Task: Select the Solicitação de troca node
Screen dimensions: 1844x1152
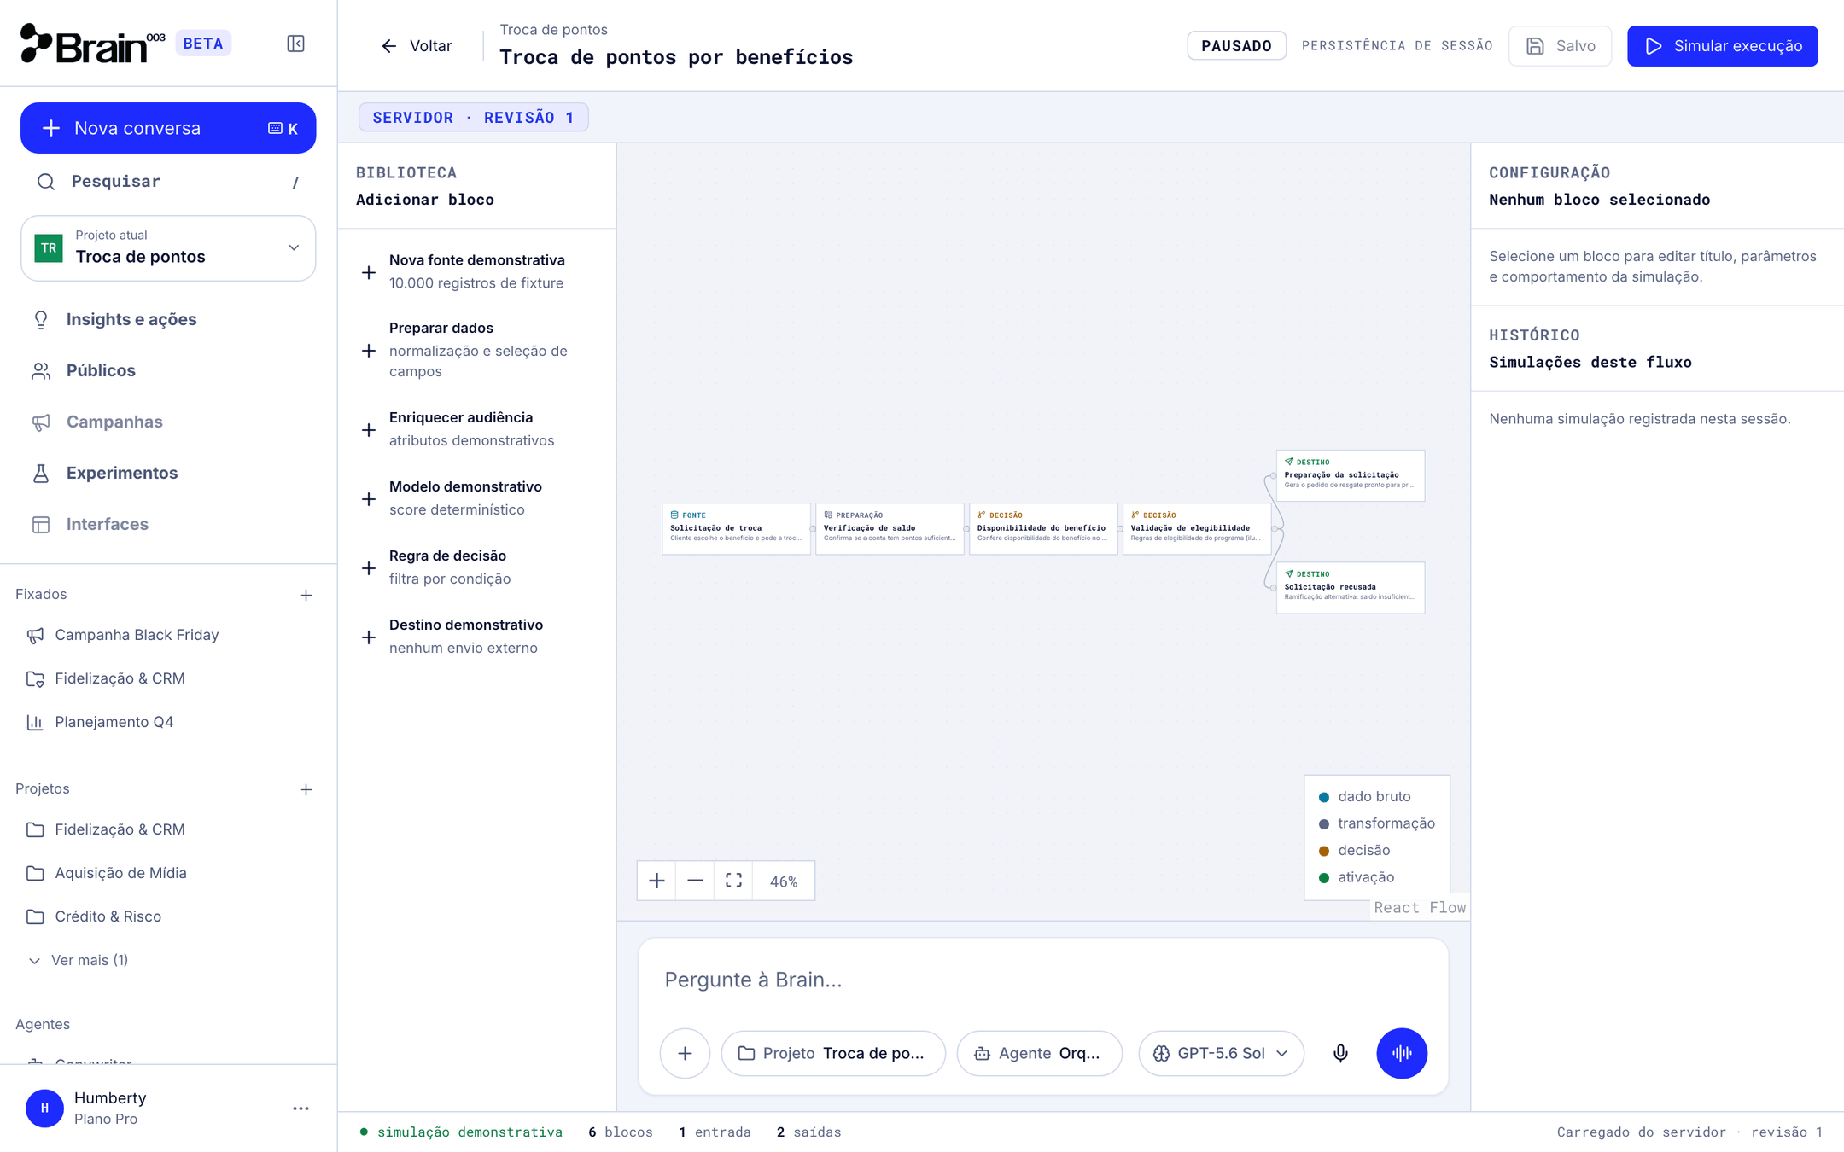Action: tap(736, 529)
